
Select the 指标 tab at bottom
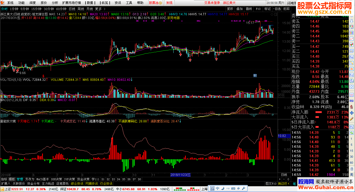pyautogui.click(x=4, y=179)
